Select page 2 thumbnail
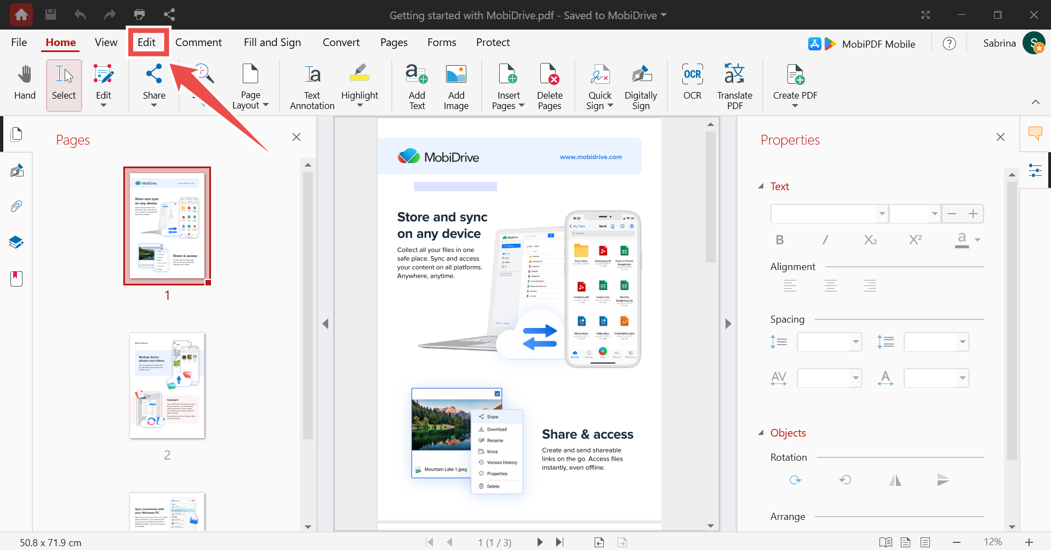 click(167, 386)
